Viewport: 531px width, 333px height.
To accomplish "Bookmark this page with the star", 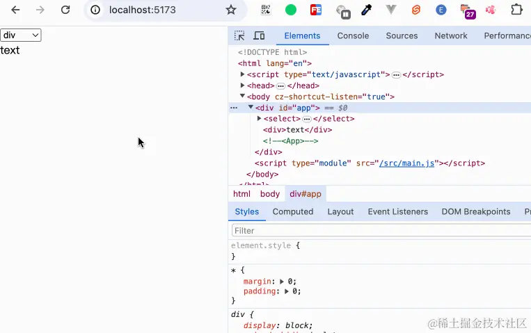I will click(231, 10).
